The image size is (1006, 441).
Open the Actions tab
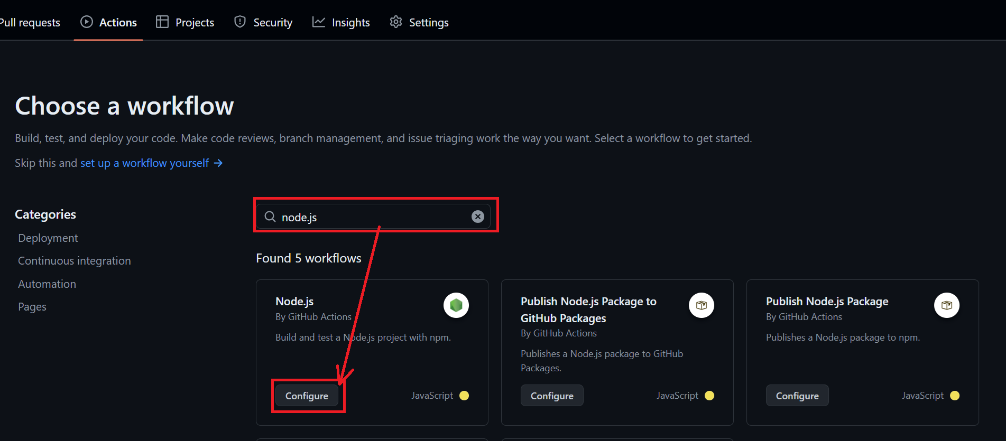click(108, 22)
